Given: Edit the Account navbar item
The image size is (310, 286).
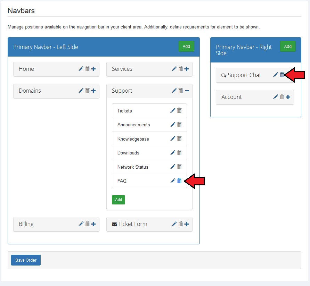Looking at the screenshot, I should tap(276, 97).
